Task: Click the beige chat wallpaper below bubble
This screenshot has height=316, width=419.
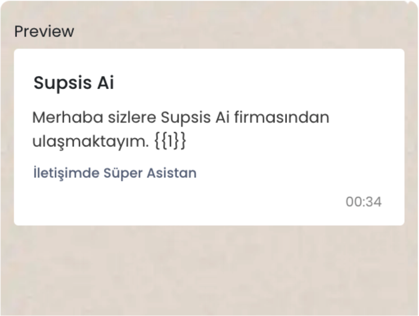Action: 209,269
